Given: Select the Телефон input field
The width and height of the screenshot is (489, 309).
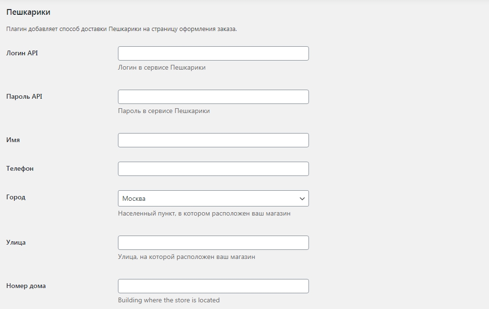Looking at the screenshot, I should tap(213, 169).
